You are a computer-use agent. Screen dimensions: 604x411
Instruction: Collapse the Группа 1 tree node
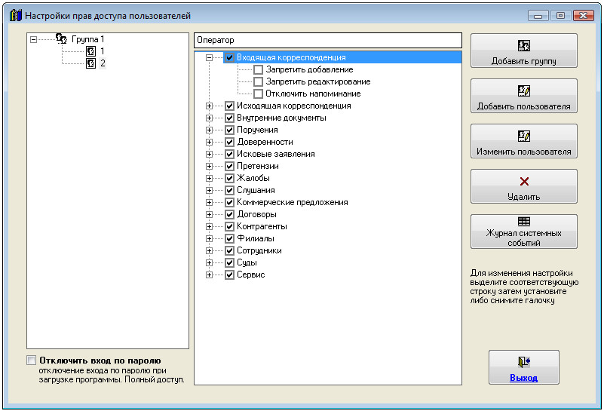click(x=33, y=39)
